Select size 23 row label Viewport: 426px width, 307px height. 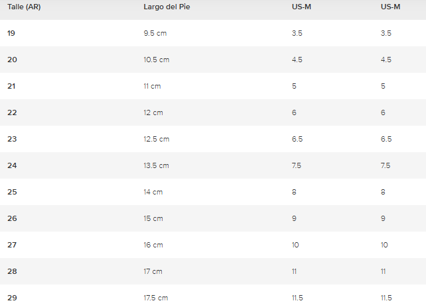point(12,139)
